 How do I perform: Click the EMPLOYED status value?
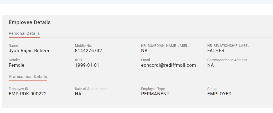point(219,94)
